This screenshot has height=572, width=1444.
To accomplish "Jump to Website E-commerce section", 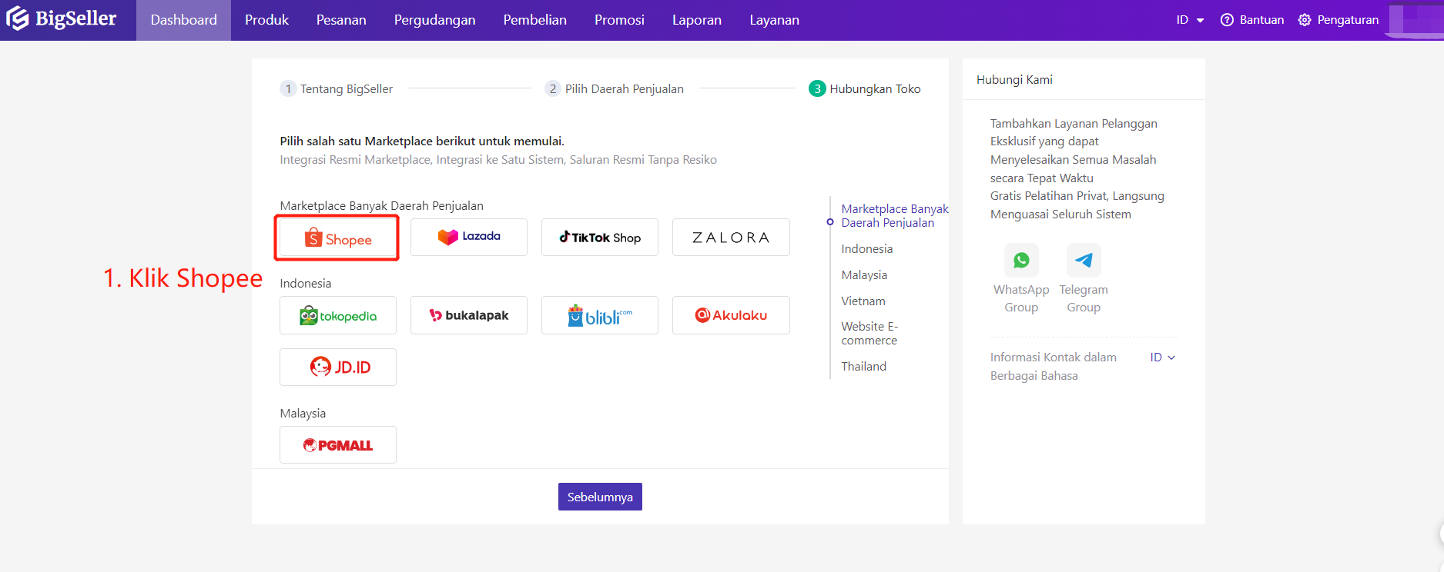I will [x=869, y=334].
